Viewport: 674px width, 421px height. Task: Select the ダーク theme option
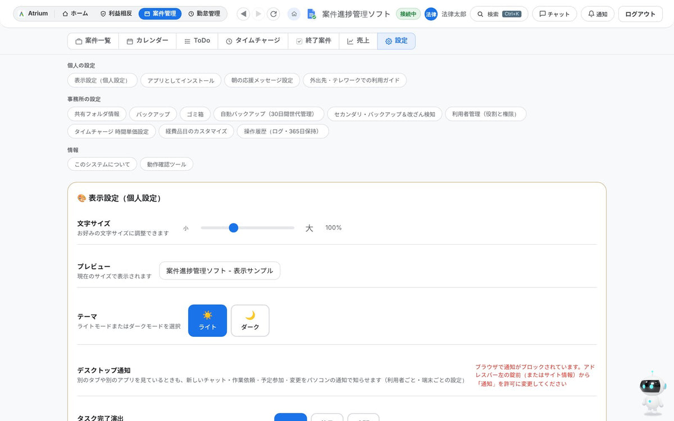coord(250,321)
